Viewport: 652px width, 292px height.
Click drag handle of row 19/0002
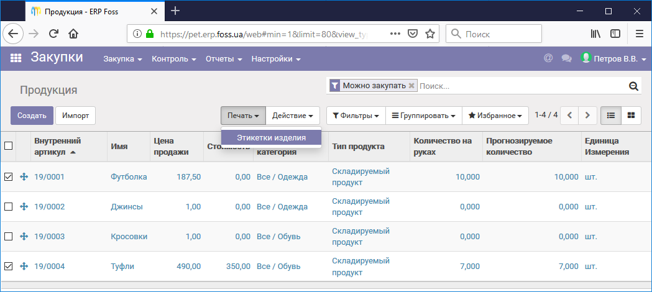[24, 206]
